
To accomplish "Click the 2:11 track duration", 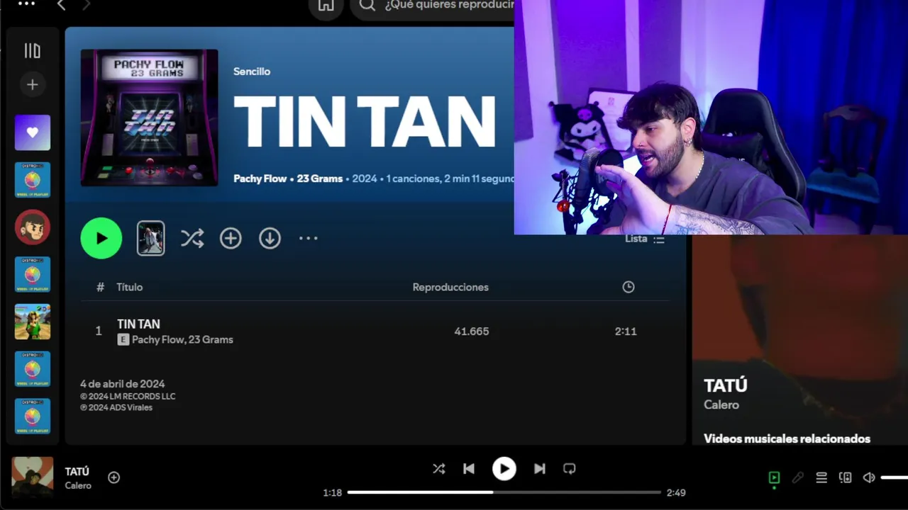I will pos(626,331).
